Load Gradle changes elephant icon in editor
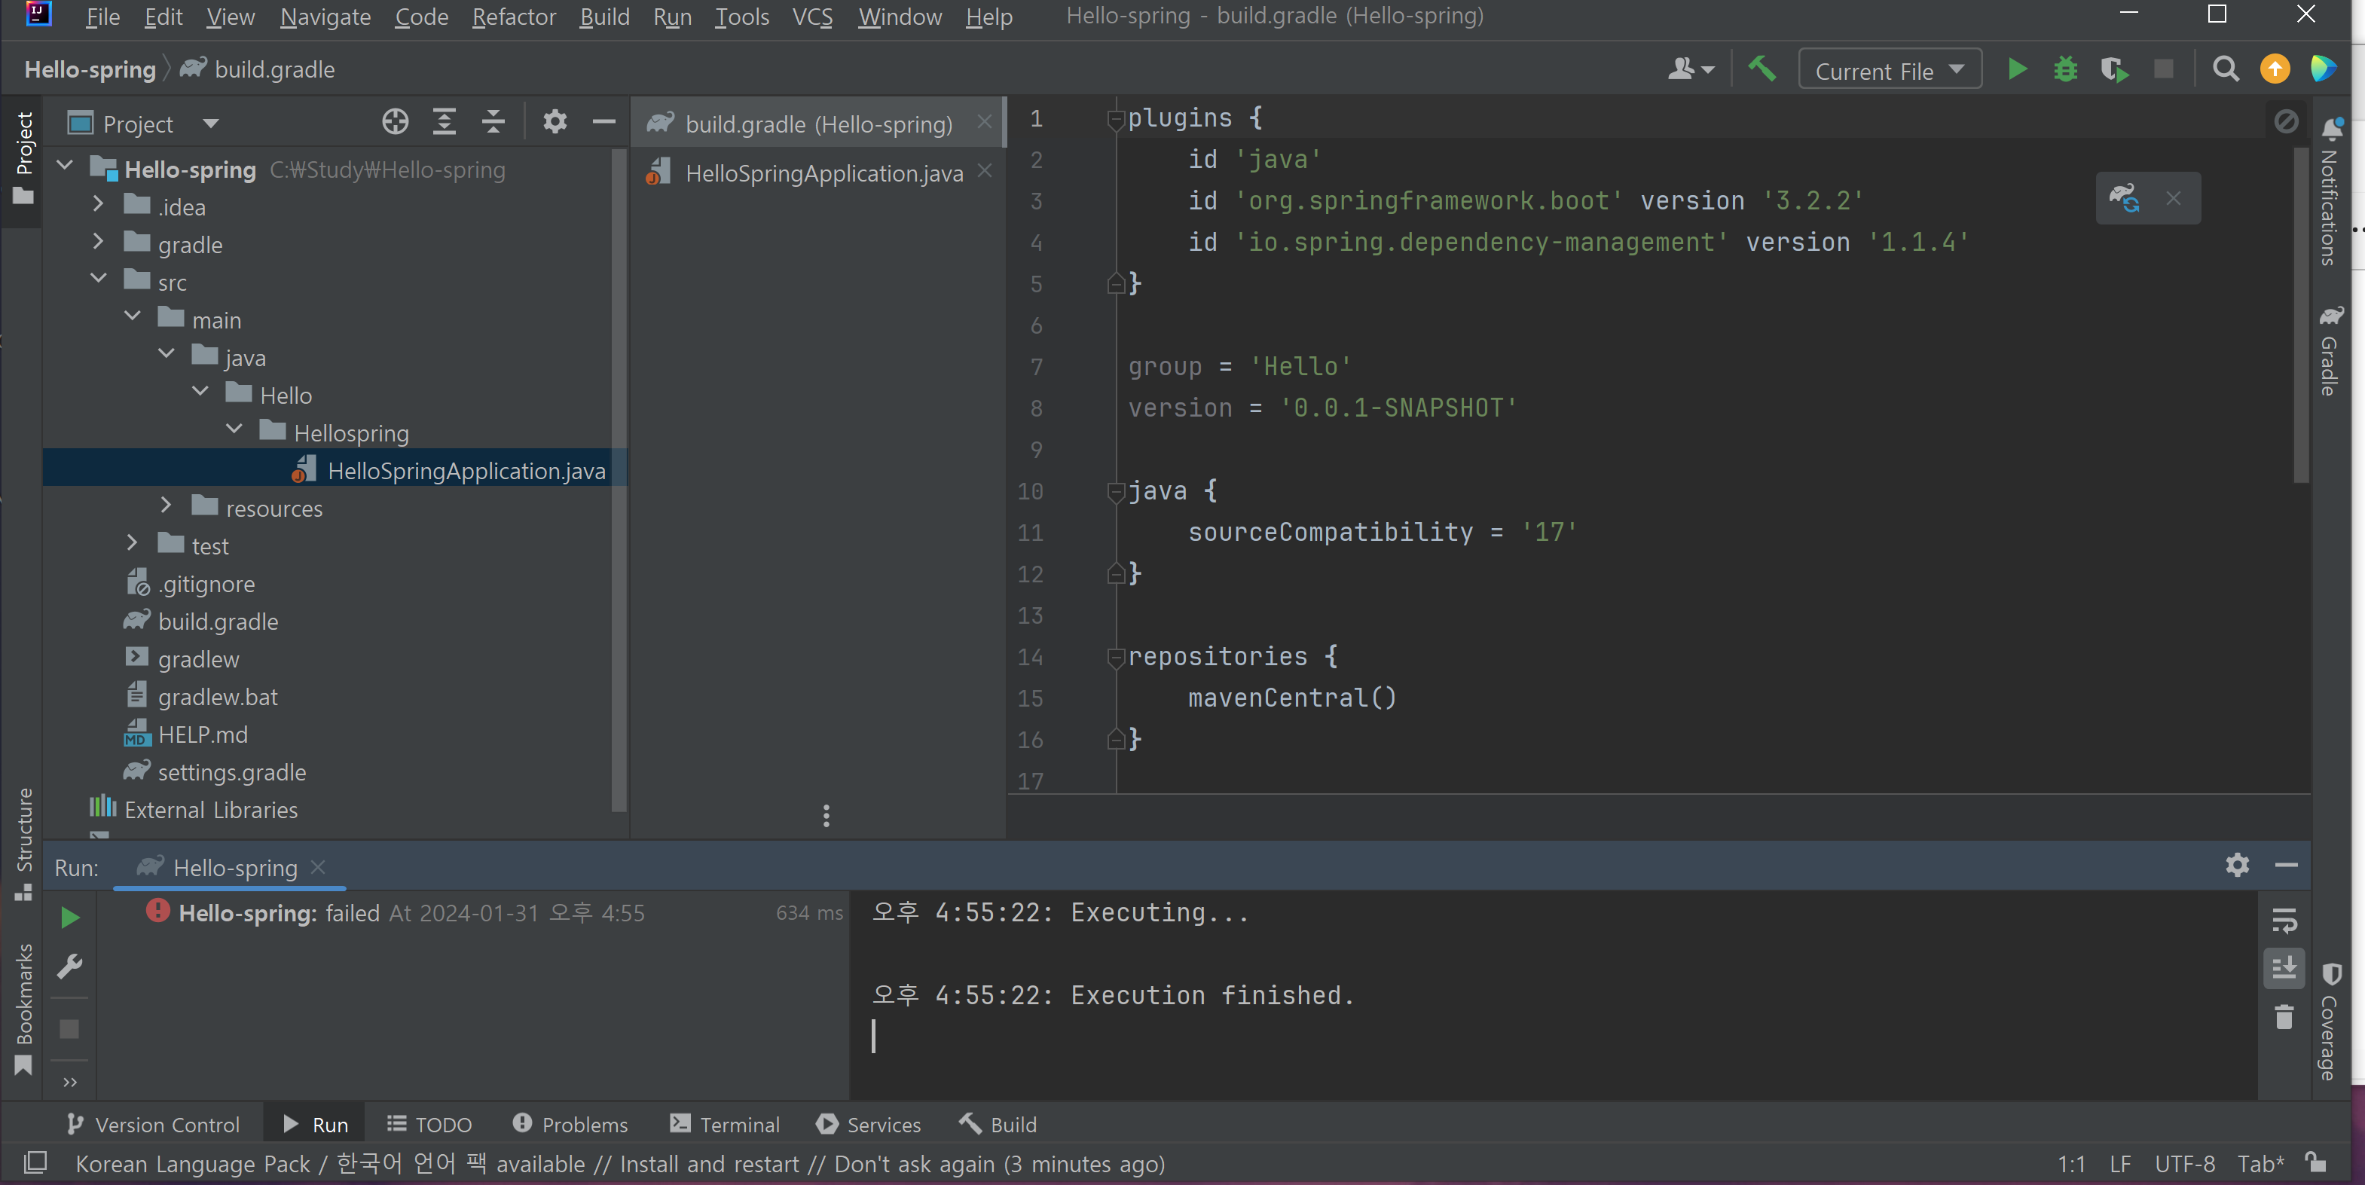Viewport: 2365px width, 1185px height. (2125, 197)
